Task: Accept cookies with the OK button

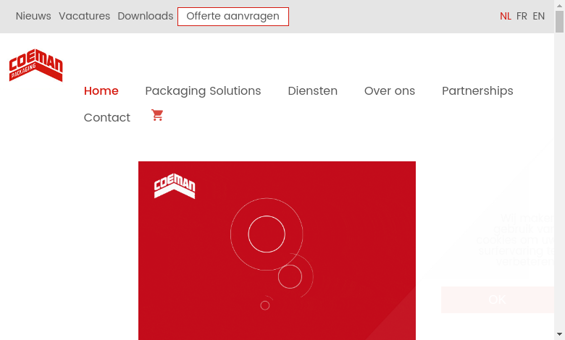Action: tap(497, 299)
